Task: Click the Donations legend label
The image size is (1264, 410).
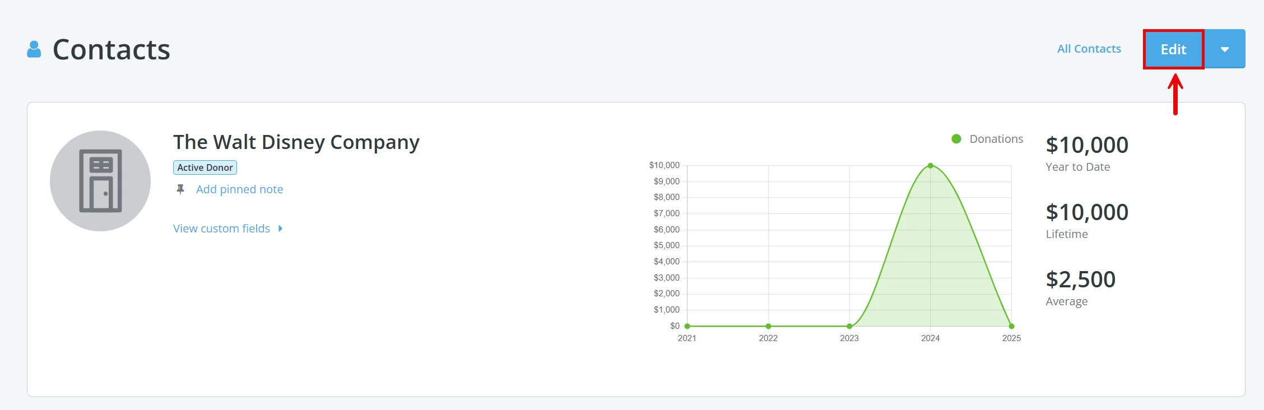Action: tap(996, 139)
